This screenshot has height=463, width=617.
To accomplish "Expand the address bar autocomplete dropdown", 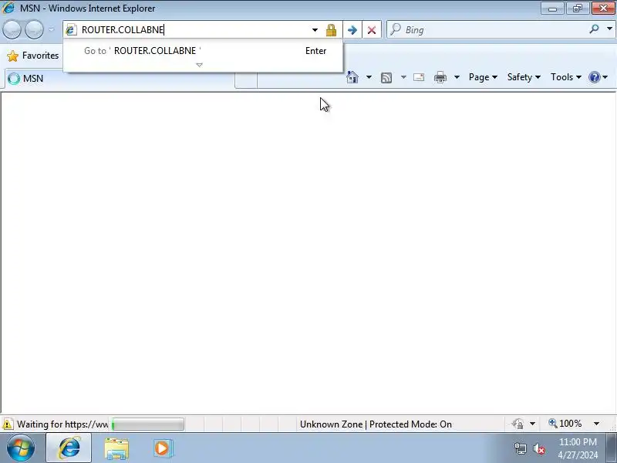I will tap(315, 30).
